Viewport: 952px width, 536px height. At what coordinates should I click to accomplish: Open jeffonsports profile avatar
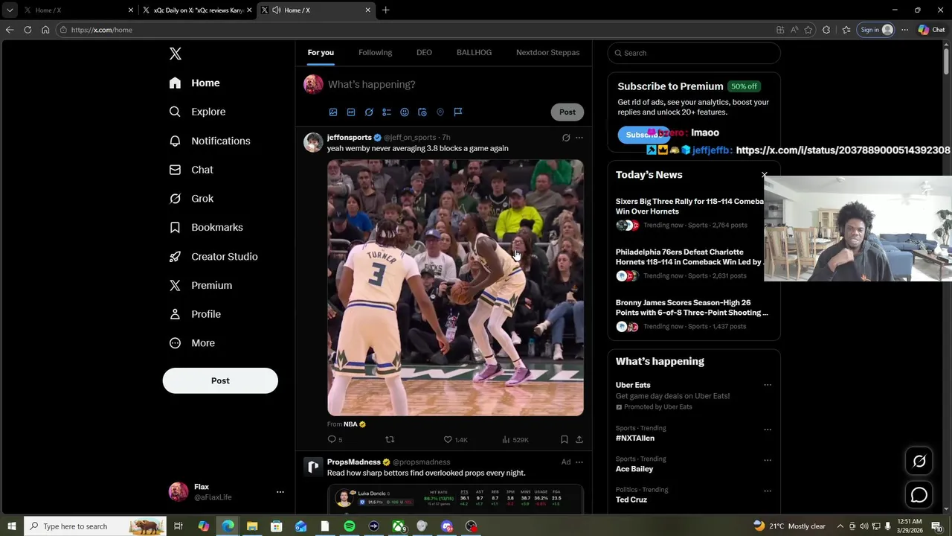313,142
